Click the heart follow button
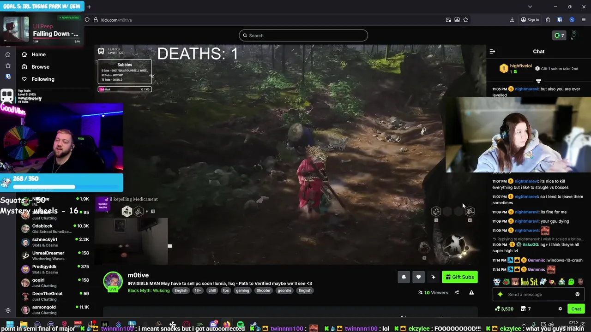Screen dimensions: 591x332 (418, 277)
